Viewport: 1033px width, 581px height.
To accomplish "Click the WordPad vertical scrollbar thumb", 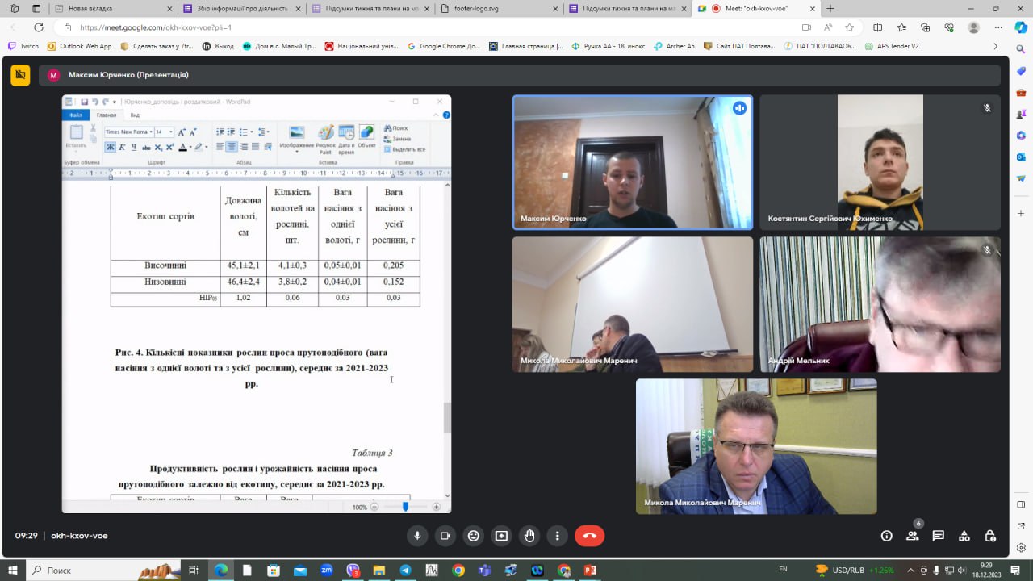I will coord(446,417).
